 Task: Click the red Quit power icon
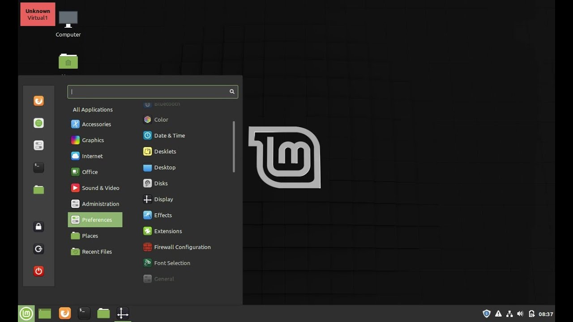[x=38, y=271]
